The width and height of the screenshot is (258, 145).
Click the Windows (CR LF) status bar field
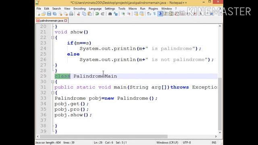(x=167, y=143)
